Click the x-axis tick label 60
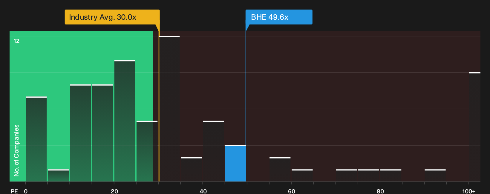490x194 pixels. pos(292,191)
